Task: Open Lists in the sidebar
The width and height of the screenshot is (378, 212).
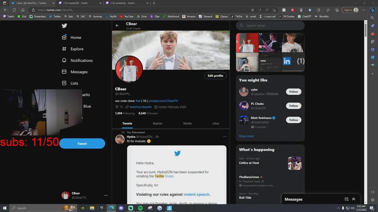Action: [x=70, y=83]
